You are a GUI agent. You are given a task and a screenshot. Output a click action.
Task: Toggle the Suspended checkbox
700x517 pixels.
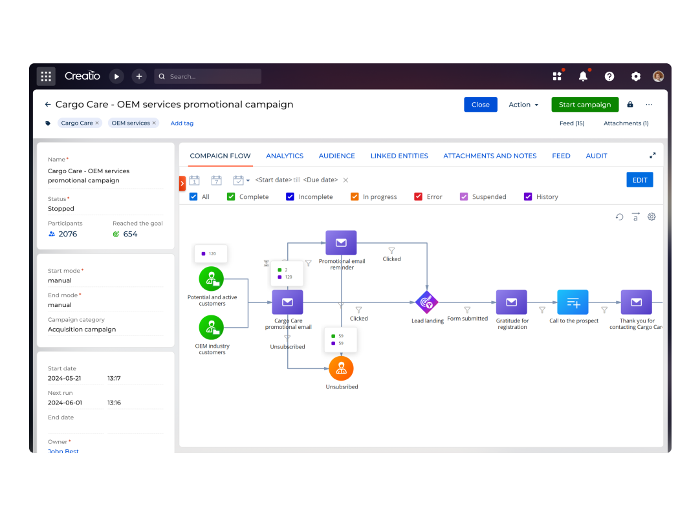(x=464, y=196)
